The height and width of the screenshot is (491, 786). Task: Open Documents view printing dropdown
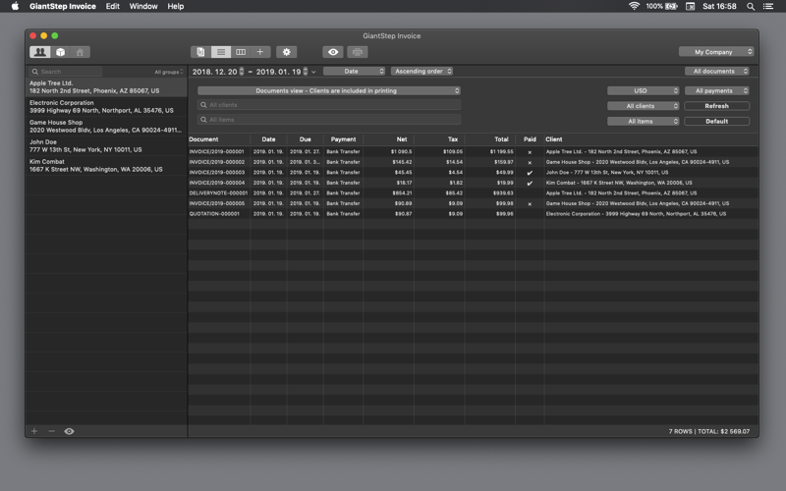pos(329,90)
